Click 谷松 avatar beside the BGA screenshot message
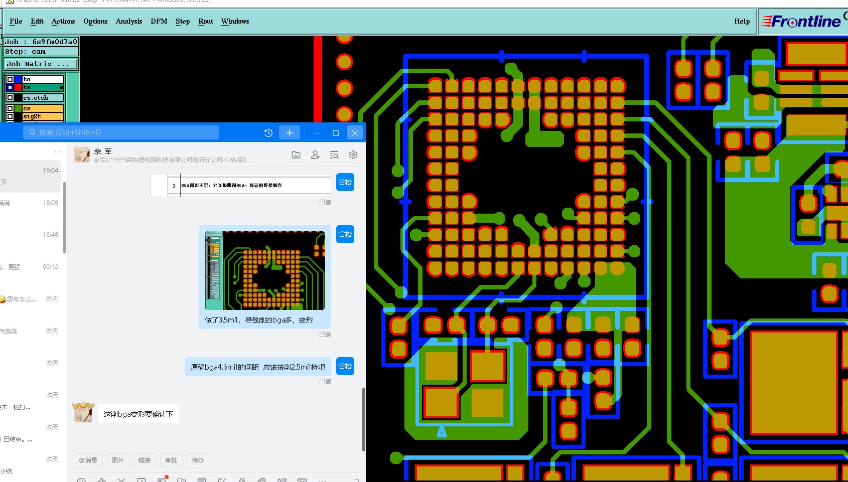The height and width of the screenshot is (482, 848). click(x=345, y=234)
